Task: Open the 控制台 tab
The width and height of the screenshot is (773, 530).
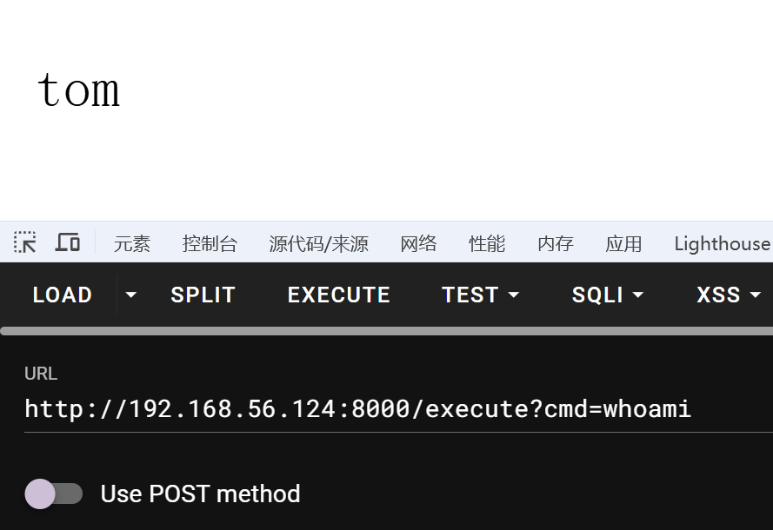Action: pos(210,244)
